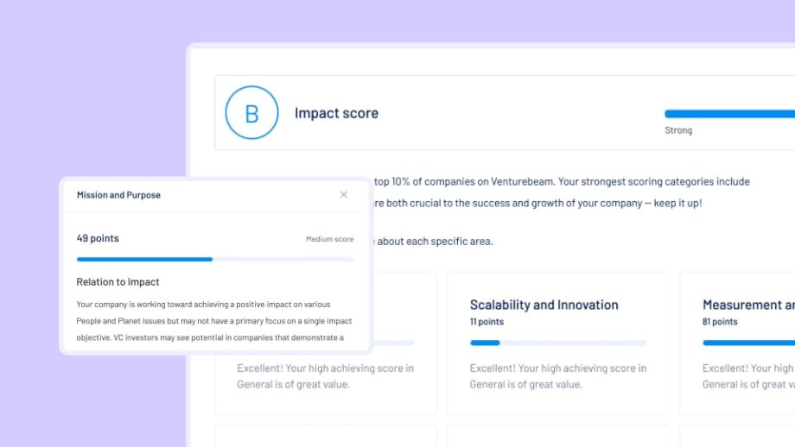The width and height of the screenshot is (795, 447).
Task: Click the 11 points label
Action: pos(487,322)
